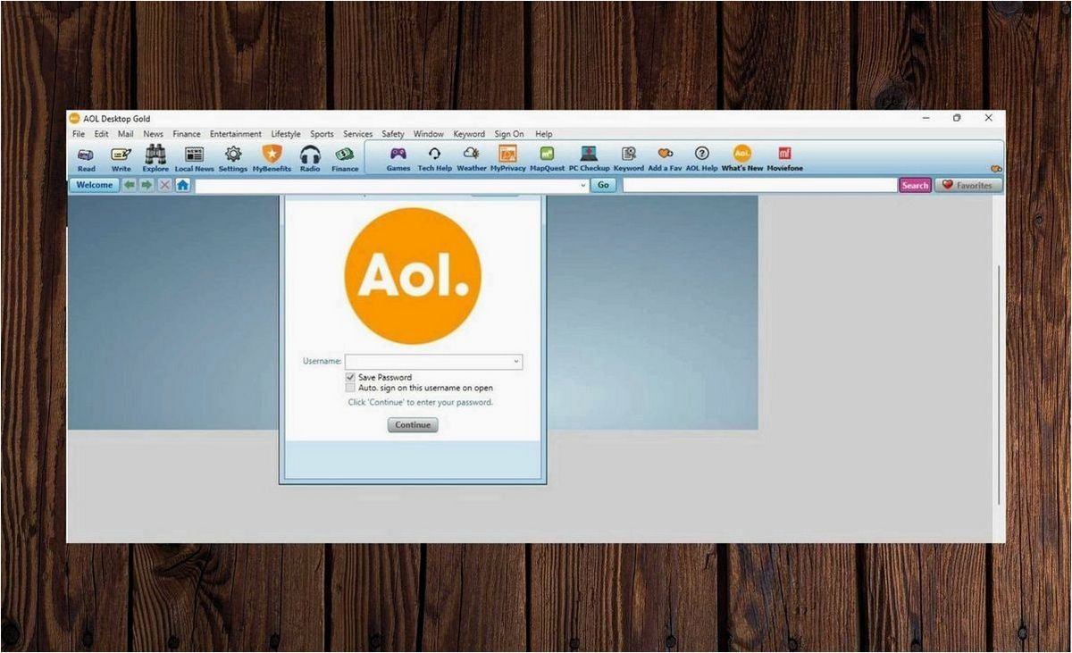Click 'Click Continue to enter your password' text
The height and width of the screenshot is (653, 1072).
pos(420,403)
